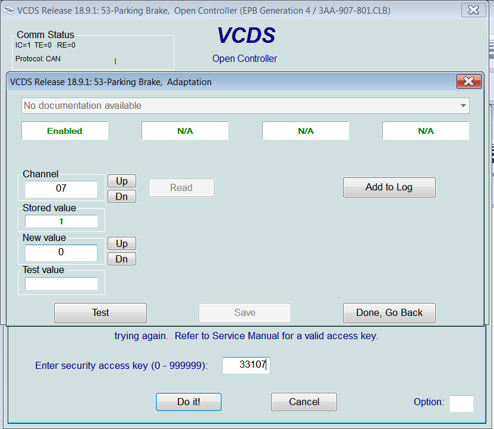The height and width of the screenshot is (429, 494).
Task: Click Done, Go Back button
Action: [389, 312]
